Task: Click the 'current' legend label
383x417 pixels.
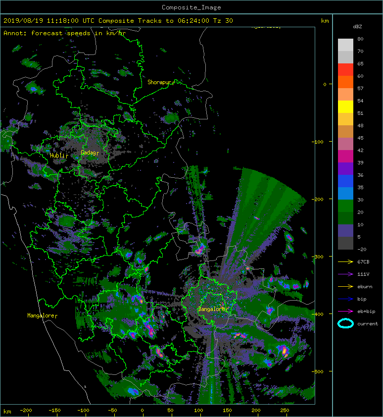Action: pos(368,324)
